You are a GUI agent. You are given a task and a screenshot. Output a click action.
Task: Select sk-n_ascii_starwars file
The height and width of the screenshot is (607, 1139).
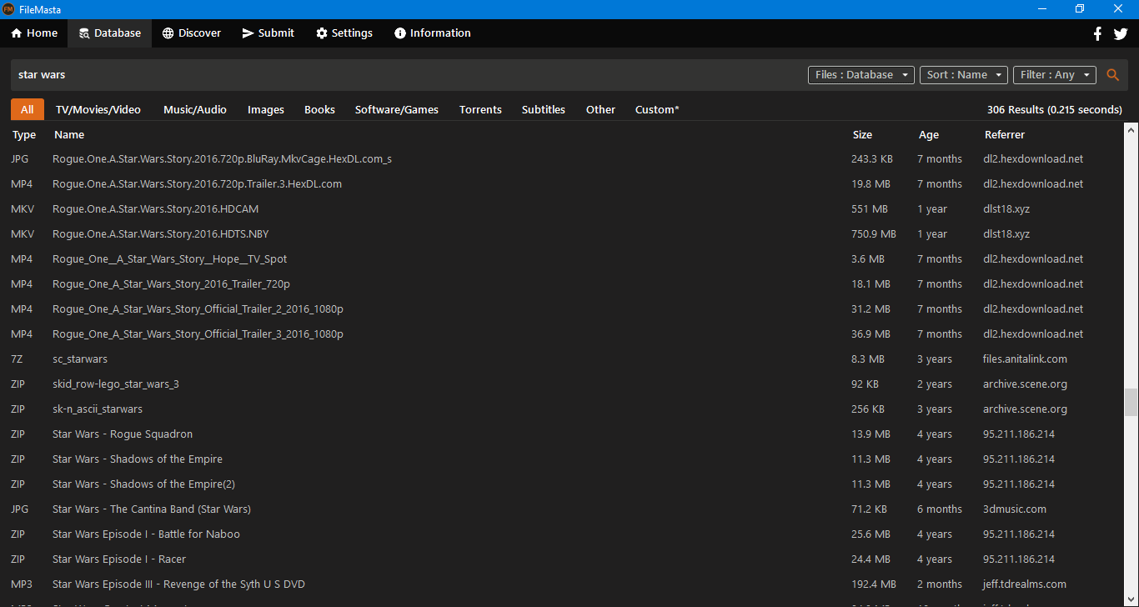pyautogui.click(x=562, y=409)
